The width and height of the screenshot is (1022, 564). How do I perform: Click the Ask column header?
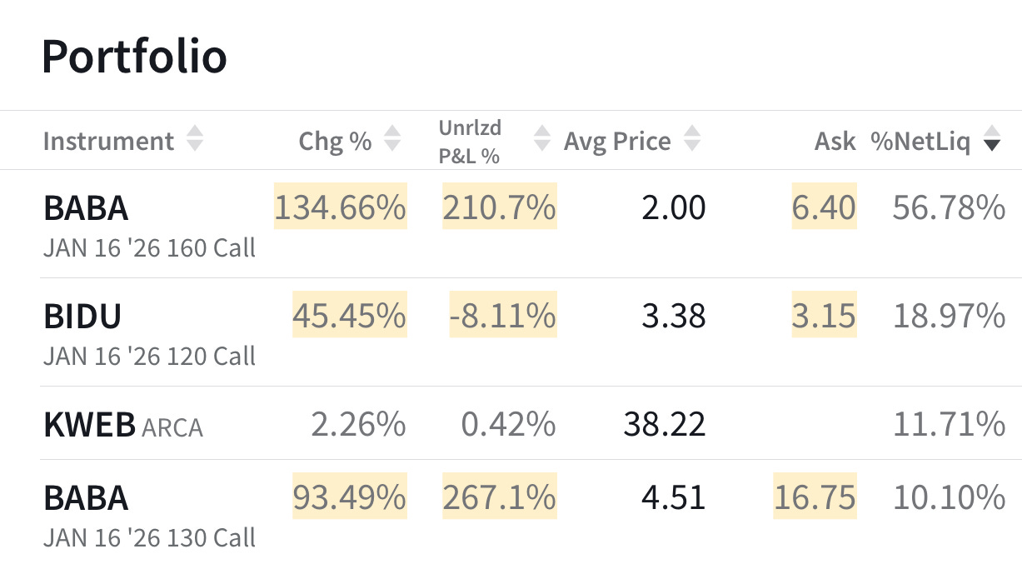(835, 140)
